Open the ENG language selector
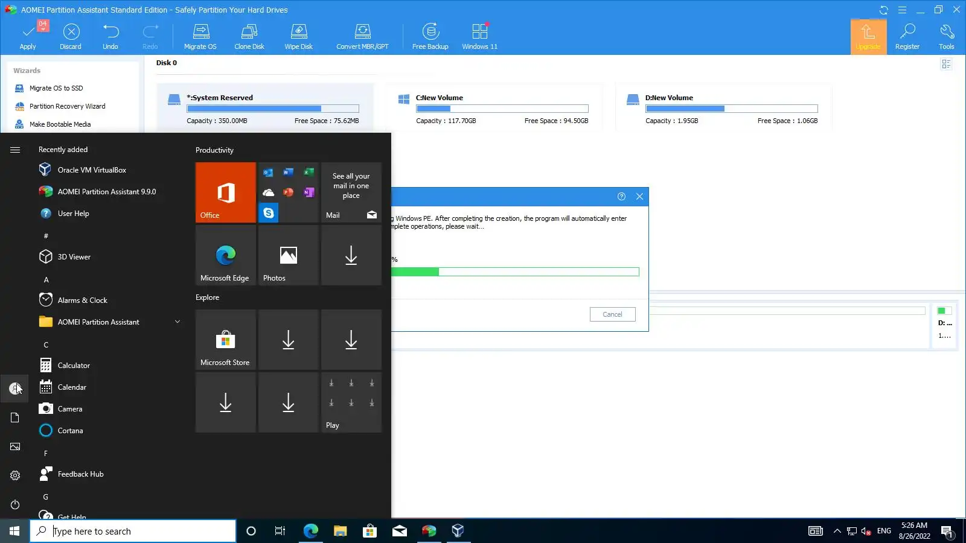The width and height of the screenshot is (966, 543). tap(884, 531)
